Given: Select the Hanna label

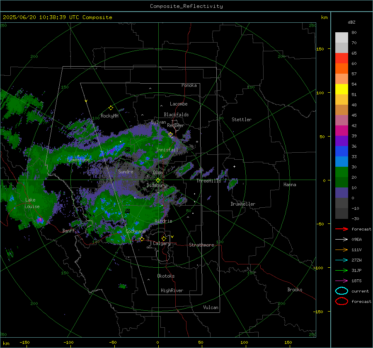Looking at the screenshot, I should (290, 185).
